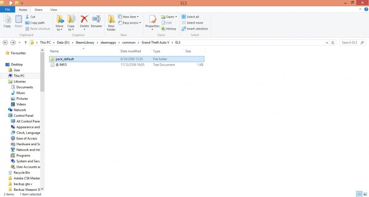This screenshot has height=197, width=369.
Task: Create a New folder
Action: point(111,23)
